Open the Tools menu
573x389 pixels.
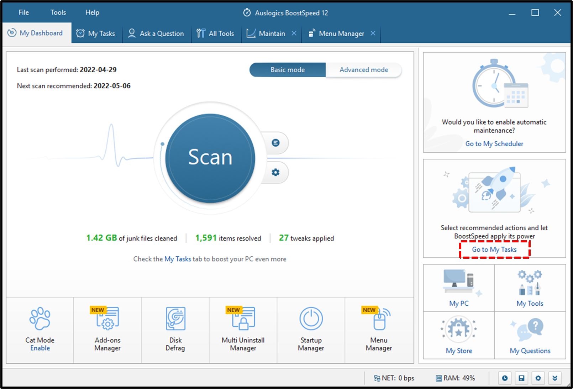(58, 12)
